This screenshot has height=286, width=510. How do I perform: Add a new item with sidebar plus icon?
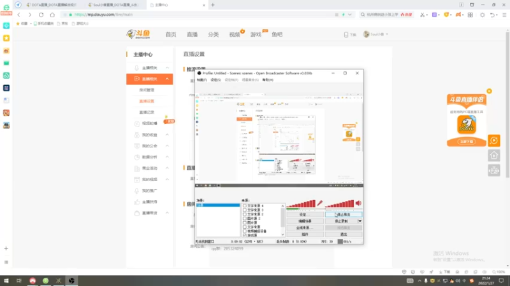6,249
